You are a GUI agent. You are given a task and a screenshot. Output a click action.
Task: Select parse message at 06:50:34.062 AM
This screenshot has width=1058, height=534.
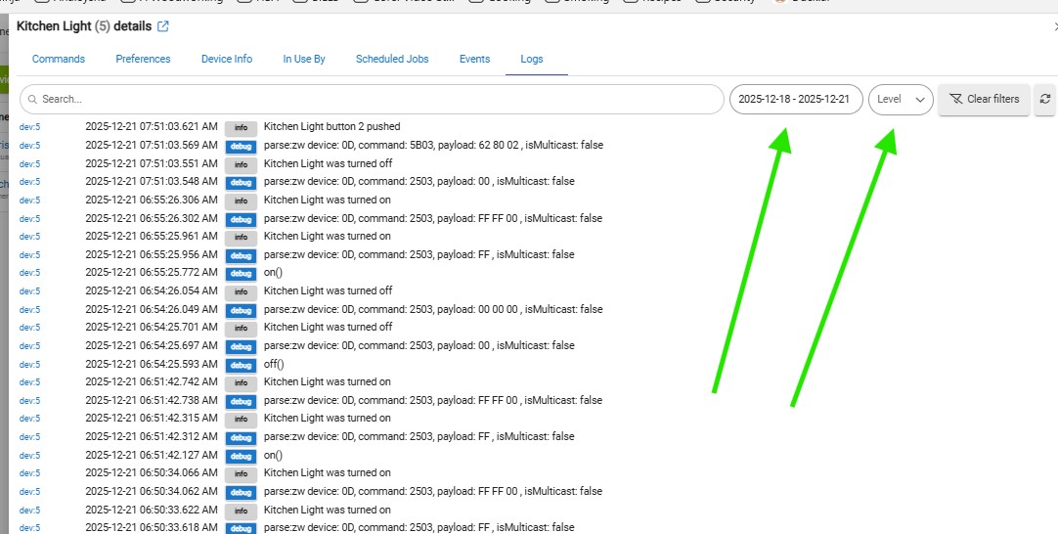(x=432, y=491)
